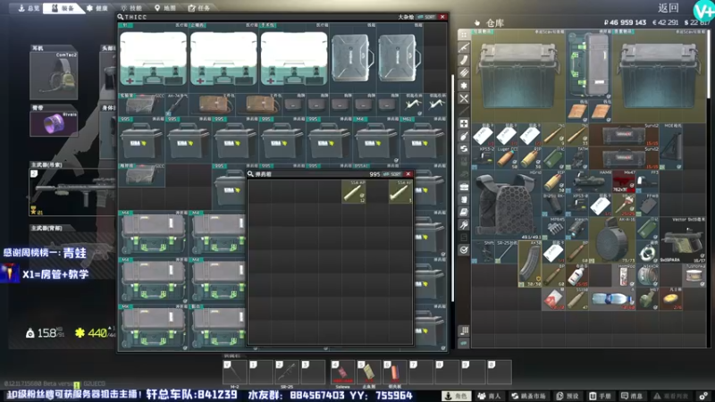Click empty quick slot 7

(x=420, y=372)
